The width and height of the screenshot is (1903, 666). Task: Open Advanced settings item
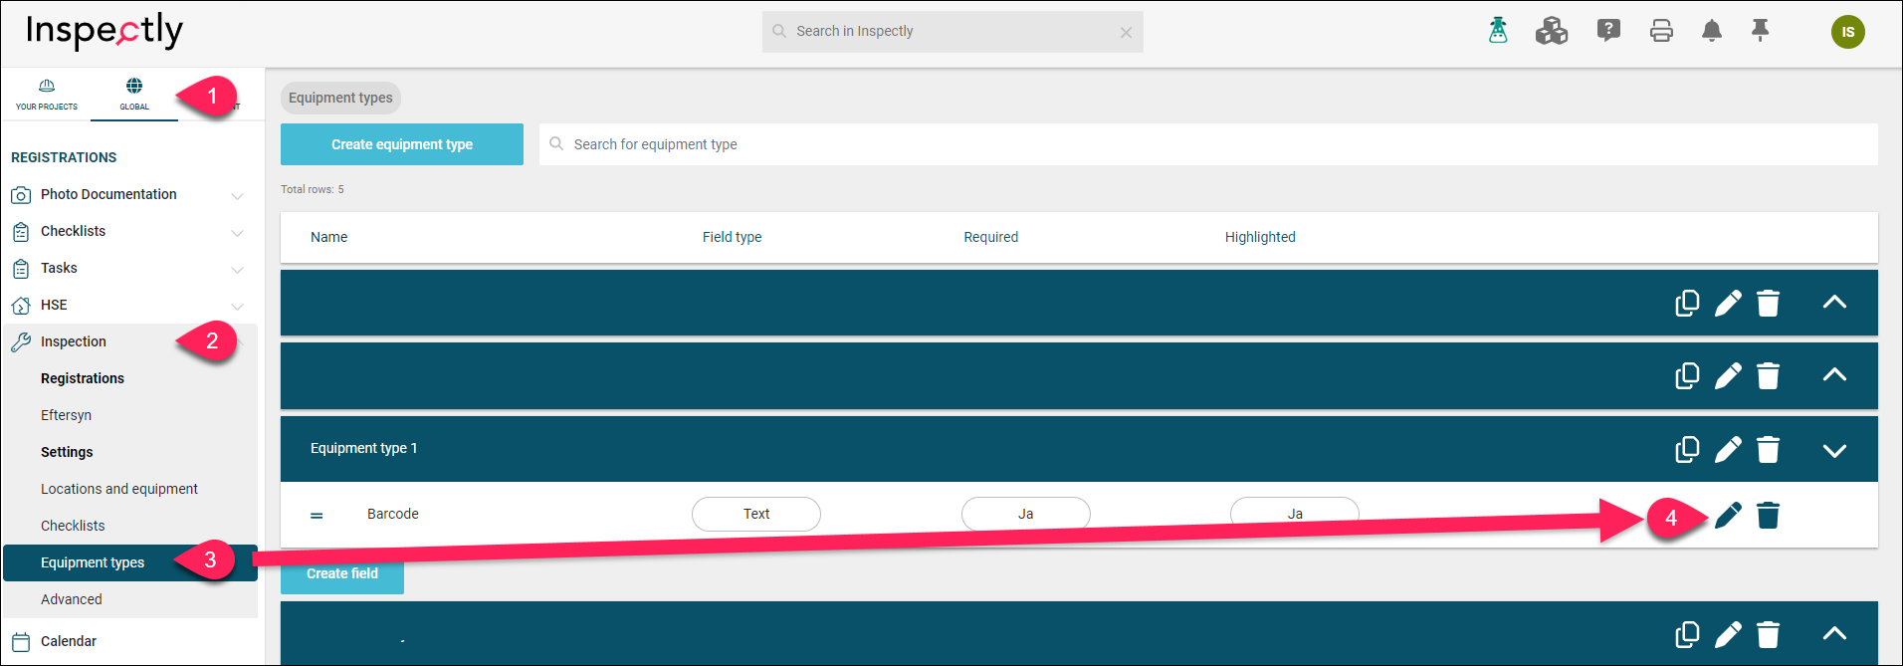(x=72, y=599)
